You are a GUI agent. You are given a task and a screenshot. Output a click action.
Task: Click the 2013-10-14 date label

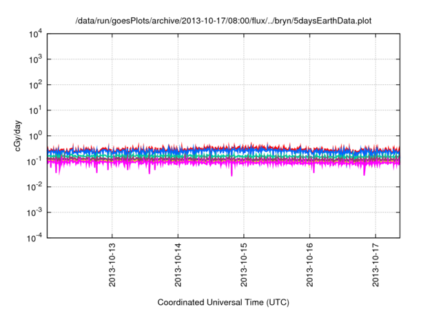pyautogui.click(x=178, y=265)
